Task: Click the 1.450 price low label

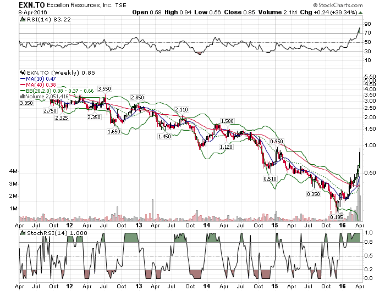Action: (x=164, y=137)
